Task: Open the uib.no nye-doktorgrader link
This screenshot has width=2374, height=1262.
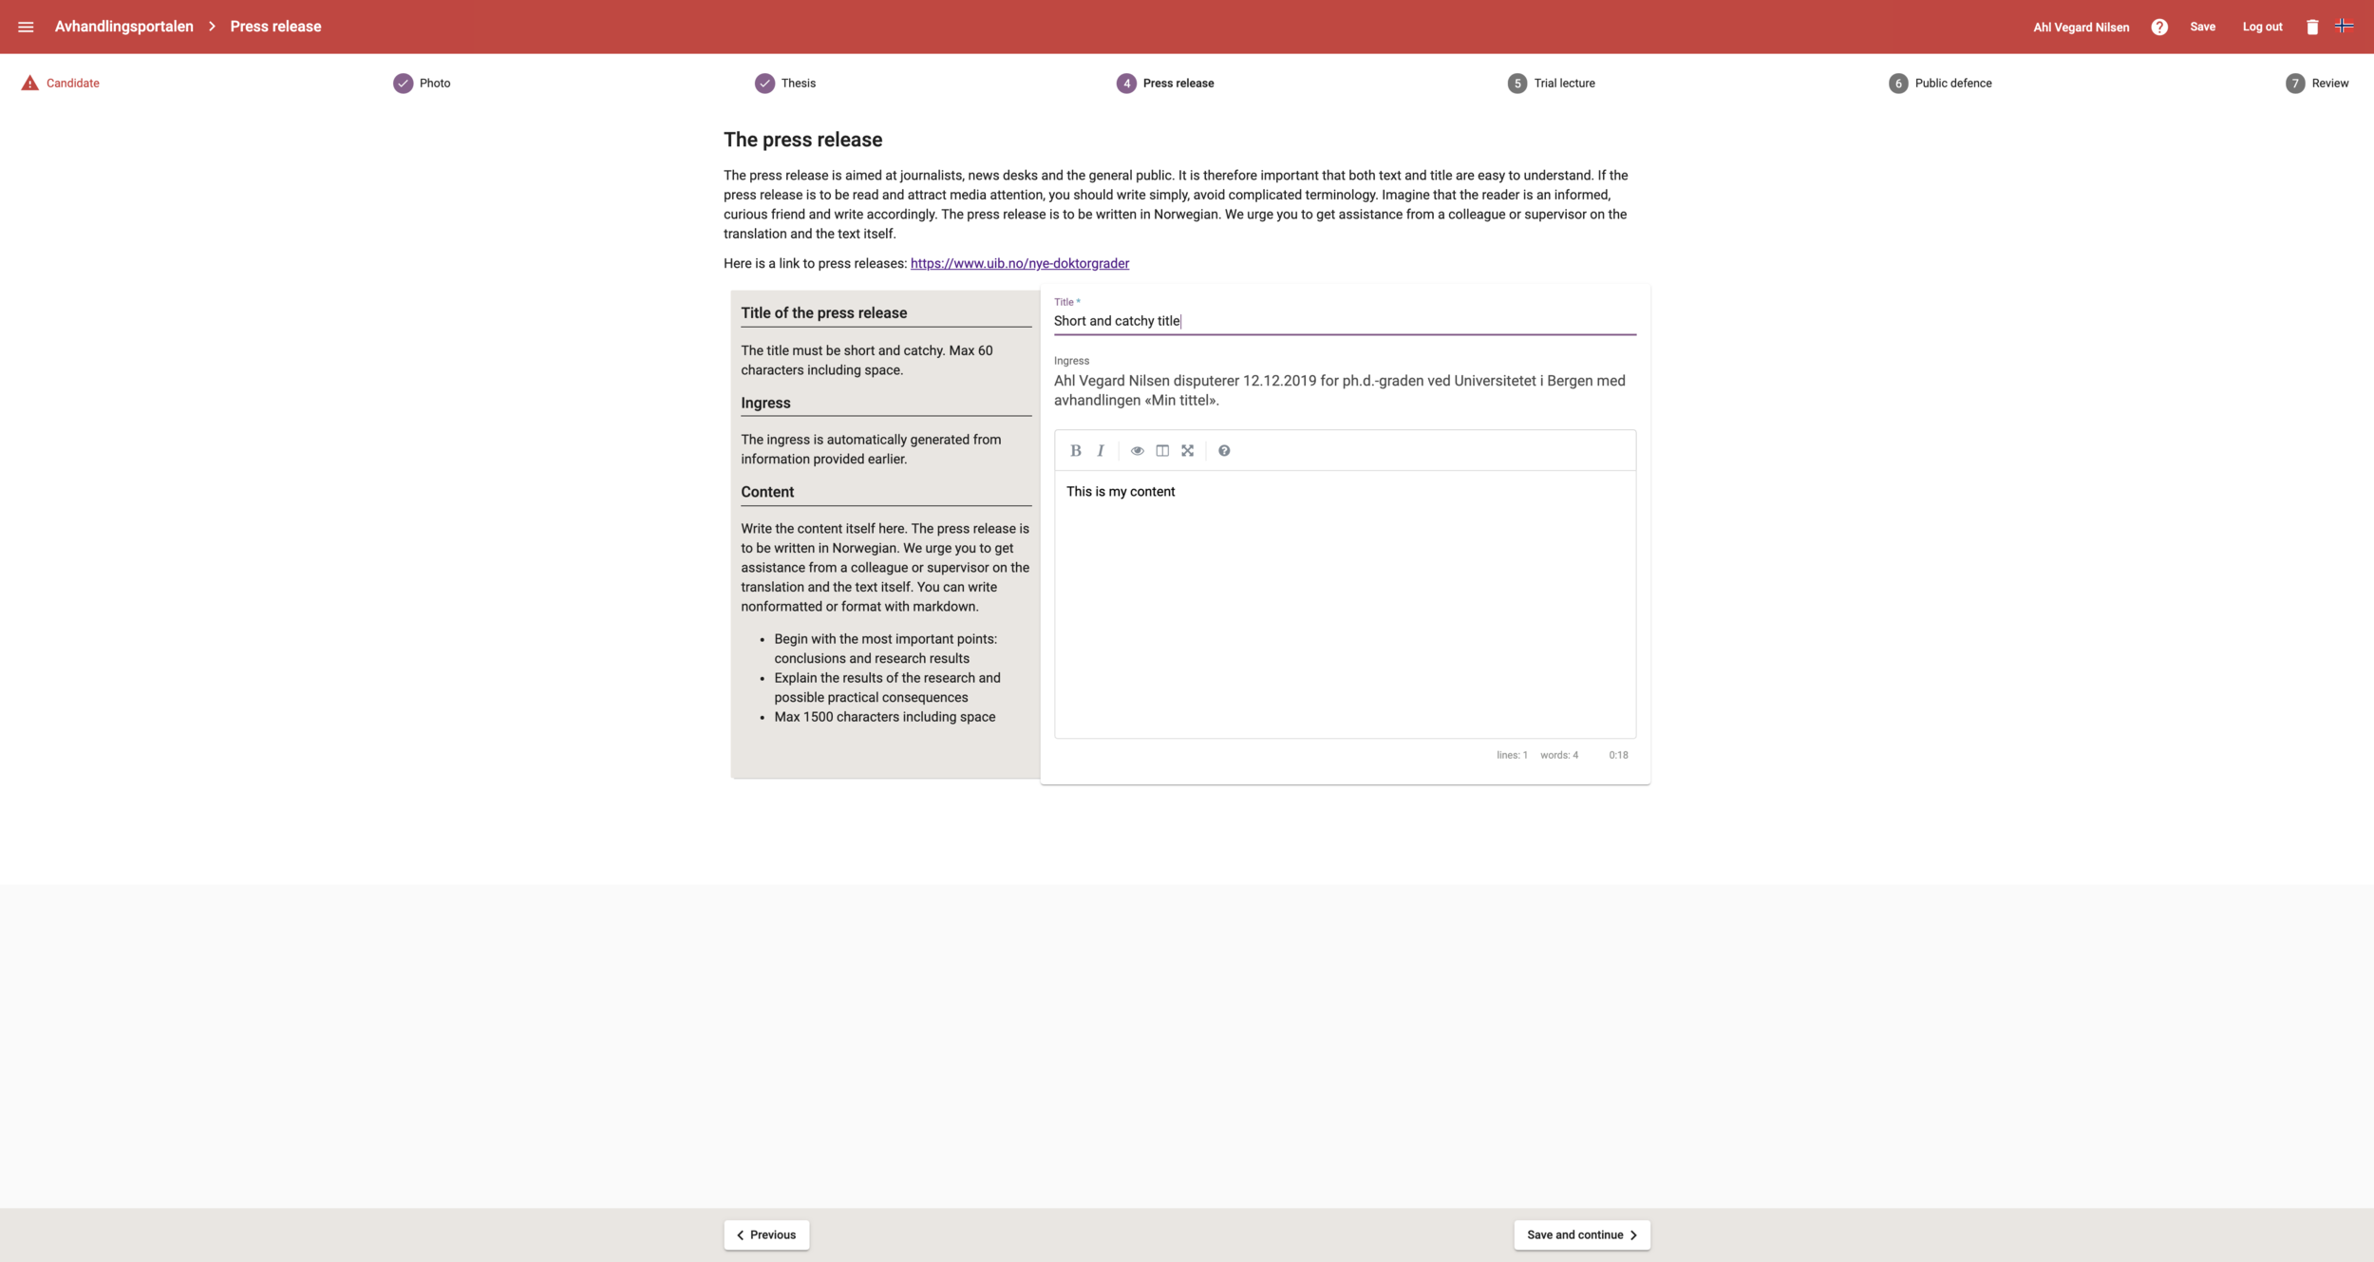Action: [x=1019, y=264]
